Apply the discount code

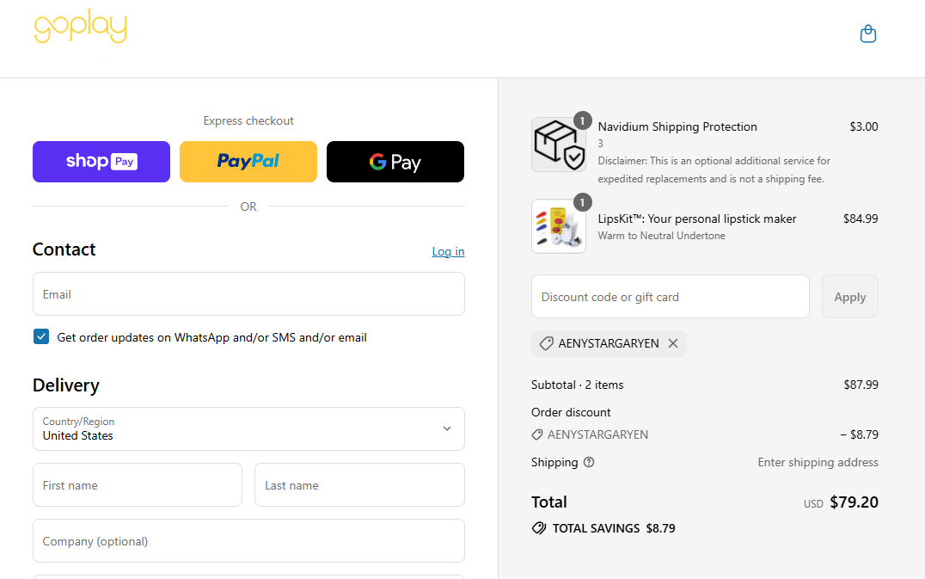click(850, 296)
